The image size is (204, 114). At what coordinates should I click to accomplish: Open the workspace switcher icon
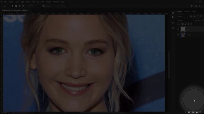tap(200, 6)
